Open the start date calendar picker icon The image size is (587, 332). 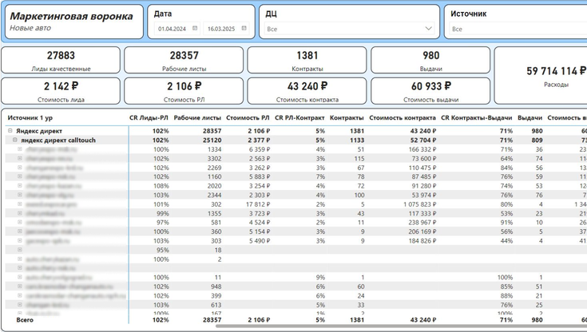[x=195, y=29]
